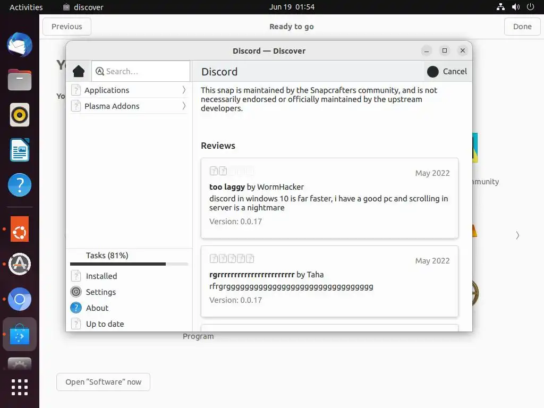
Task: Click the black circle icon beside Cancel
Action: tap(432, 72)
